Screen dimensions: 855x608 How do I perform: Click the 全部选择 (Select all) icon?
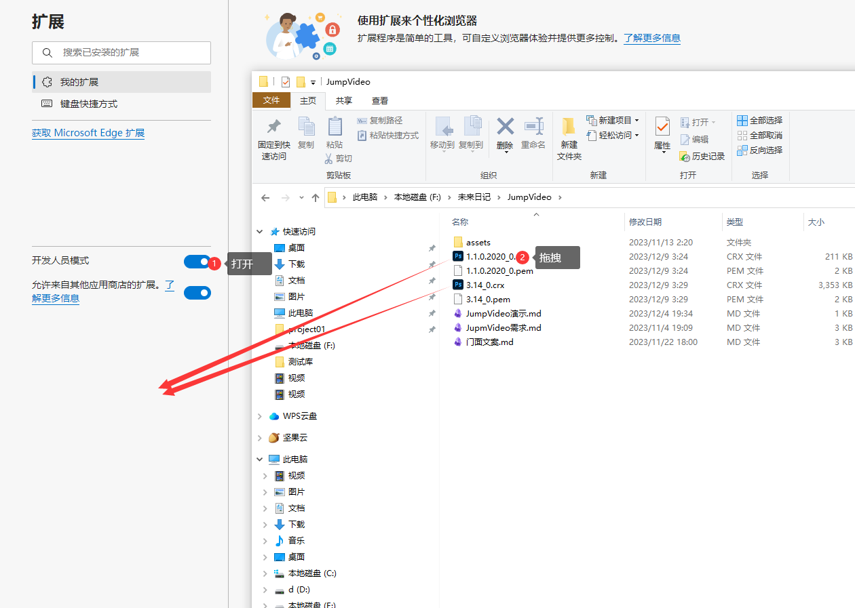pos(761,119)
